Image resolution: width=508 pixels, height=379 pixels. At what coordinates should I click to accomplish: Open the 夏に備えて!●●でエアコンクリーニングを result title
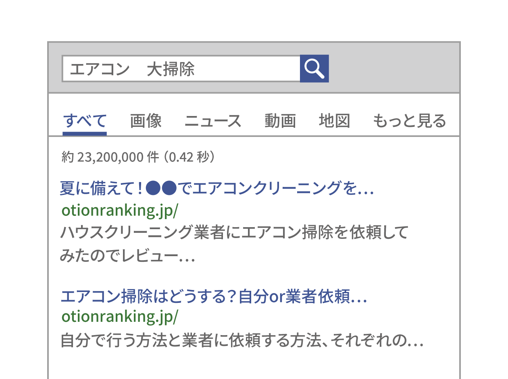tap(217, 188)
